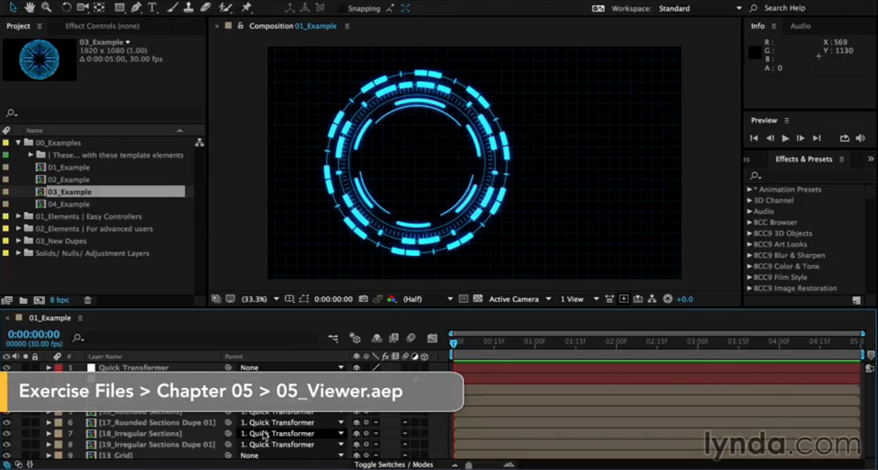878x470 pixels.
Task: Open the project flowchart view icon
Action: pyautogui.click(x=200, y=143)
